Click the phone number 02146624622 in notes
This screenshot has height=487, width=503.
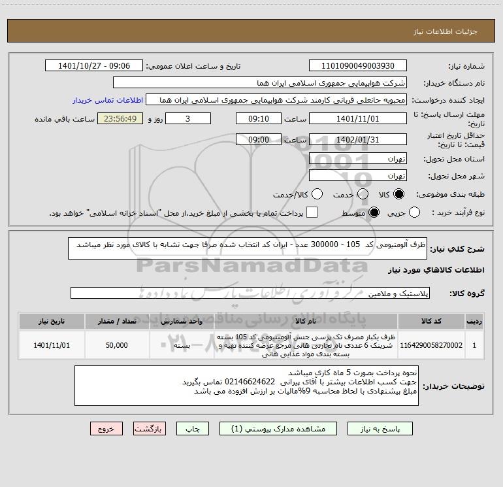[x=250, y=382]
